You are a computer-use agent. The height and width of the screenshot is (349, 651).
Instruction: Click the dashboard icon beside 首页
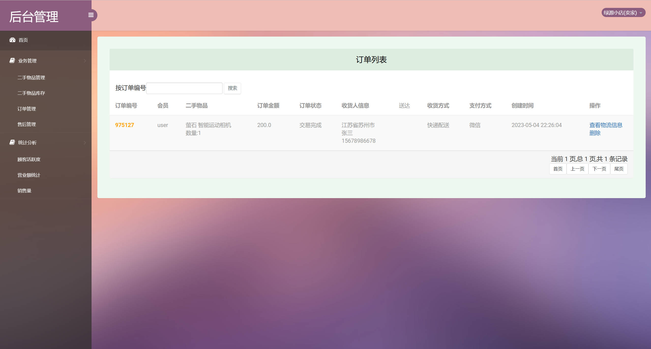(12, 40)
